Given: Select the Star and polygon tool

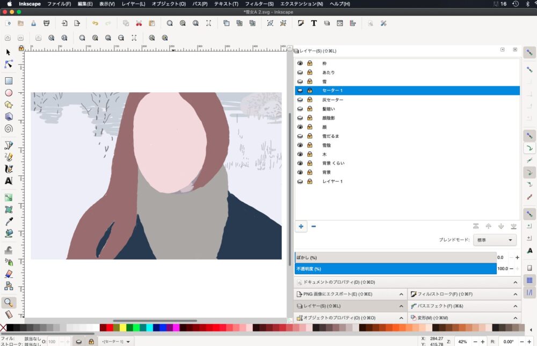Looking at the screenshot, I should 9,105.
